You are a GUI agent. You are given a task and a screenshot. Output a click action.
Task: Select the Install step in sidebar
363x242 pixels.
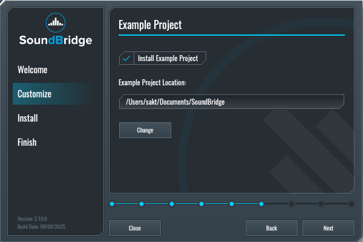(28, 118)
